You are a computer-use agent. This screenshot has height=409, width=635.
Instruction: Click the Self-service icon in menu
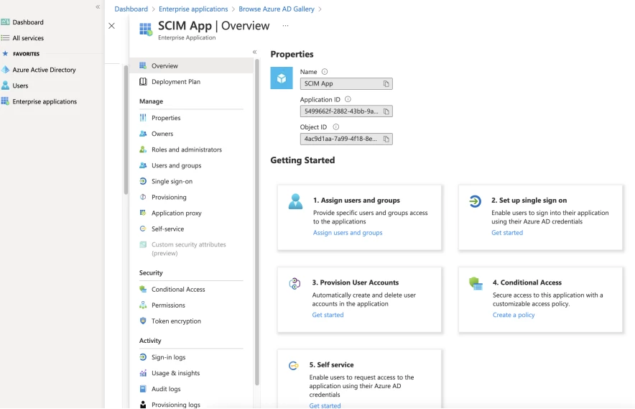(x=143, y=229)
